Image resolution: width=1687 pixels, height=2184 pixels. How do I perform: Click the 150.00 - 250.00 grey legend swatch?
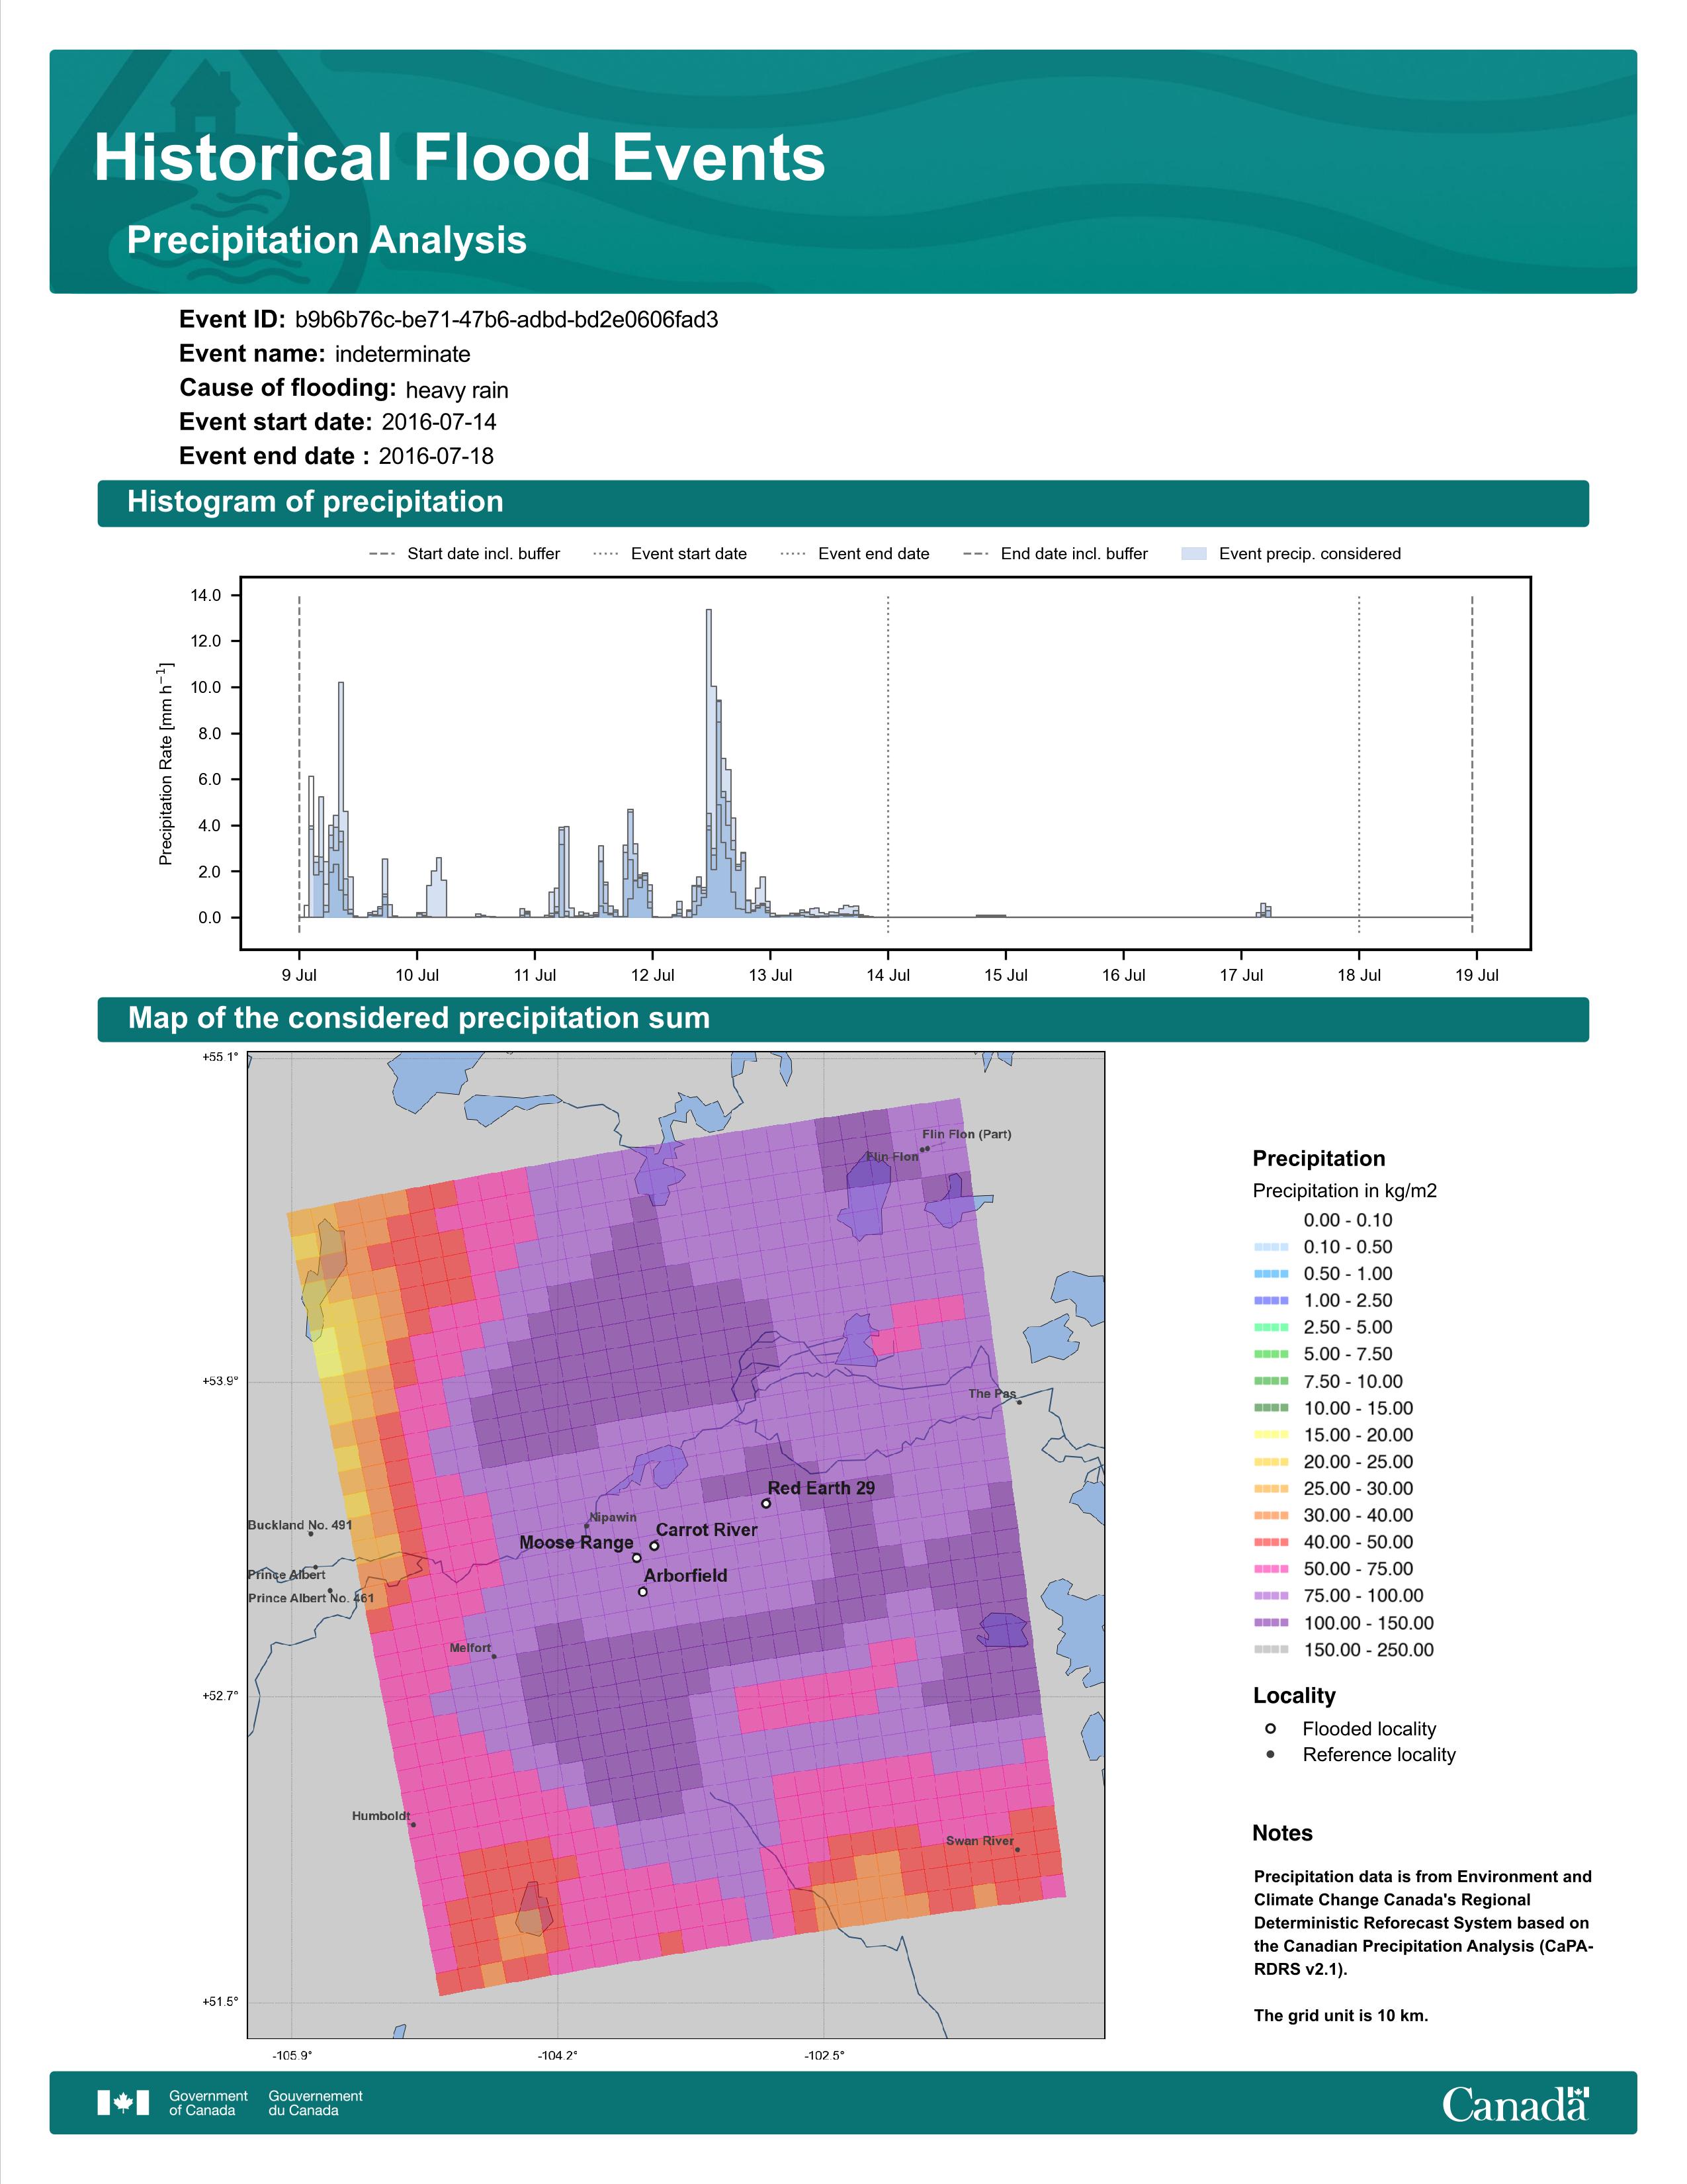1272,1650
